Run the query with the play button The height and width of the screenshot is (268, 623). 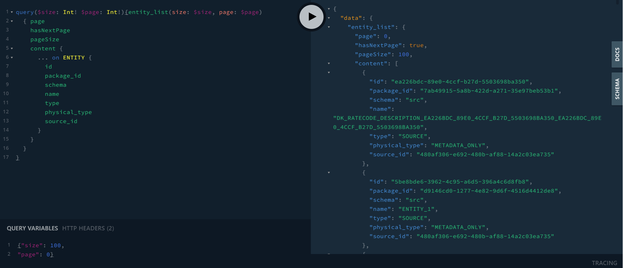[x=311, y=17]
